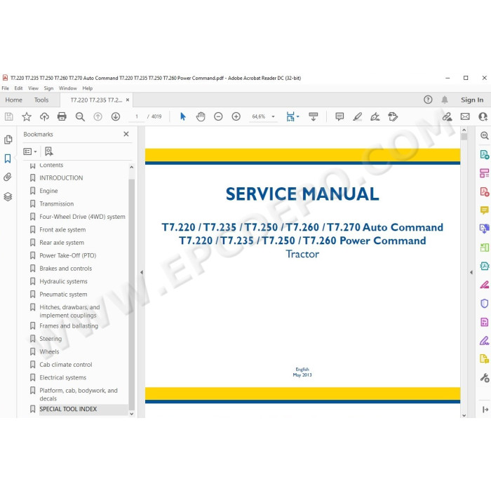The height and width of the screenshot is (491, 491).
Task: Send file by email icon
Action: click(x=465, y=117)
